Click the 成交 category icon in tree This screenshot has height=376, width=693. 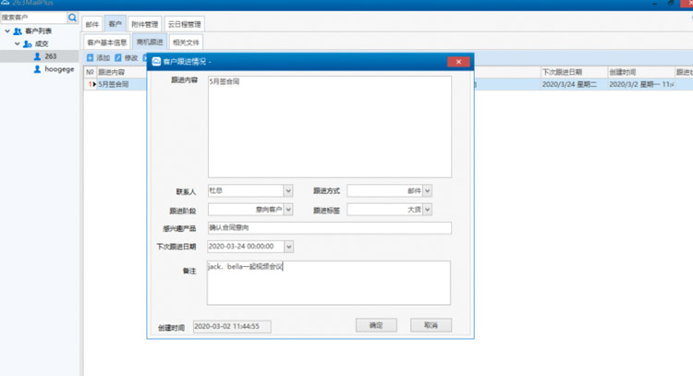point(28,43)
